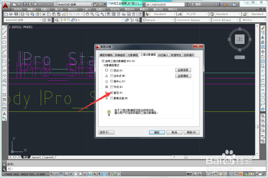Screen dimensions: 268x178
Task: Open the 绘图(D) menu
Action: pyautogui.click(x=100, y=9)
